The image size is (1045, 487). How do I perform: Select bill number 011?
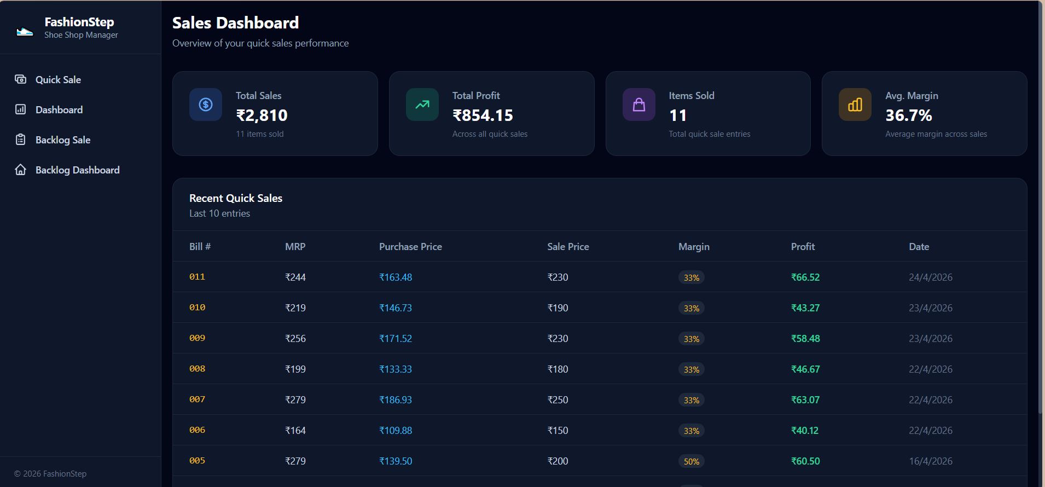(197, 277)
